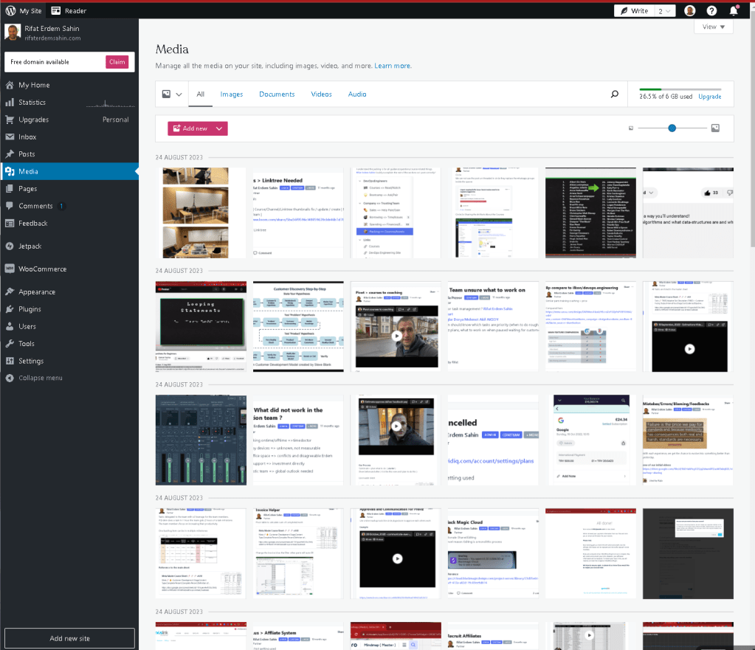Image resolution: width=755 pixels, height=650 pixels.
Task: Expand the drafts count dropdown next to Write
Action: click(664, 10)
